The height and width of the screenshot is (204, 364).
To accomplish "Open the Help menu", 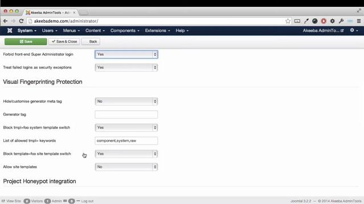I will pyautogui.click(x=182, y=31).
